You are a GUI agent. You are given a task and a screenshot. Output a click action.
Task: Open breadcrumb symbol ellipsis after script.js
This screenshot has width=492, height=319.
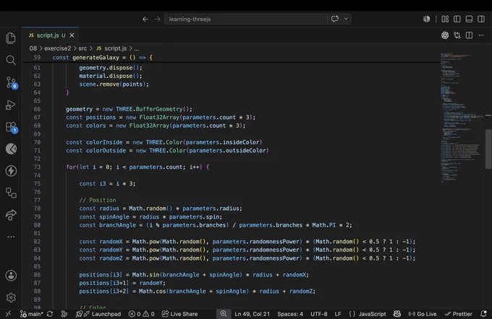tap(136, 49)
